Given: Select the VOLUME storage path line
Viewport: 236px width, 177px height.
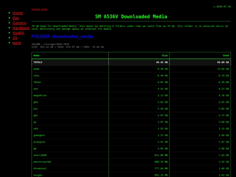Looking at the screenshot, I should tap(50, 44).
